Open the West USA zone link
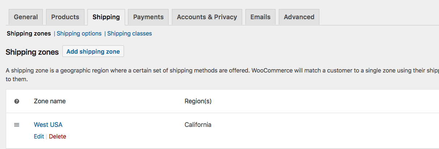Viewport: 439px width, 149px height. pyautogui.click(x=48, y=125)
